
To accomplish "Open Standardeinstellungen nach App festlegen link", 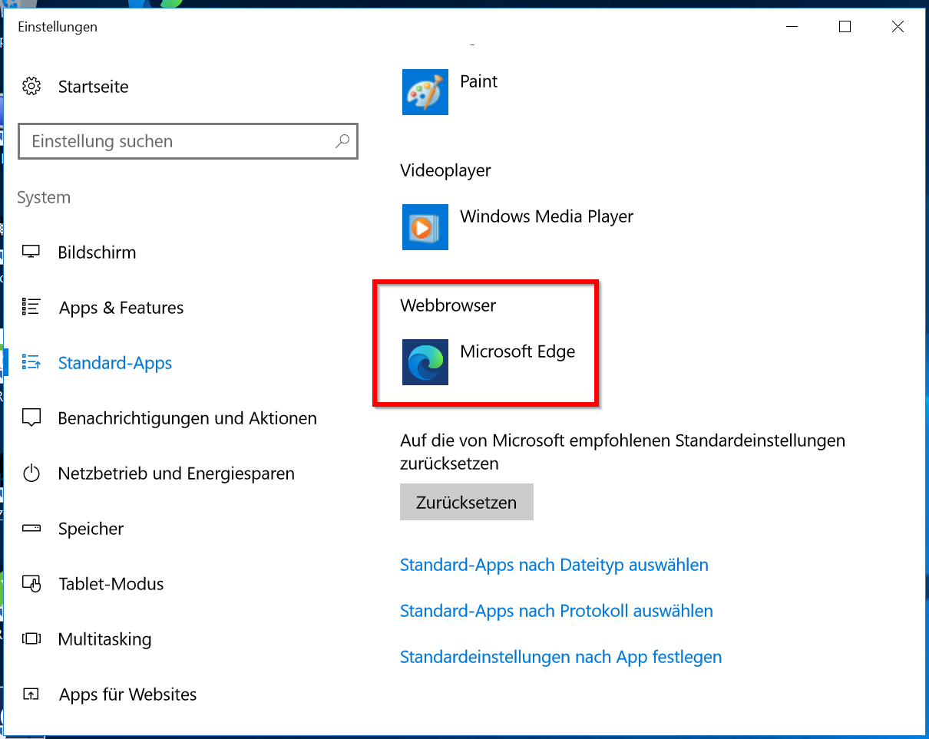I will [x=561, y=657].
